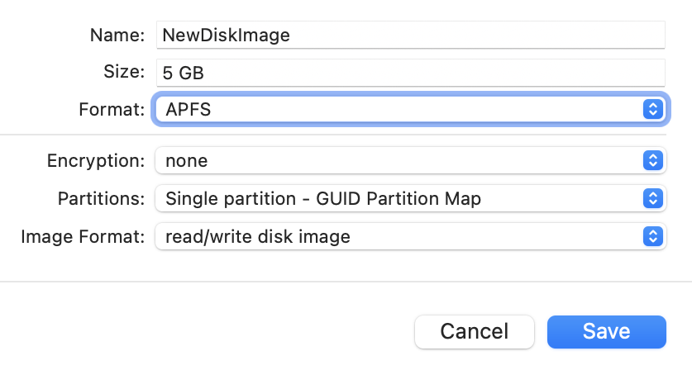Click the '5 GB' size value
The width and height of the screenshot is (692, 370).
coord(183,73)
